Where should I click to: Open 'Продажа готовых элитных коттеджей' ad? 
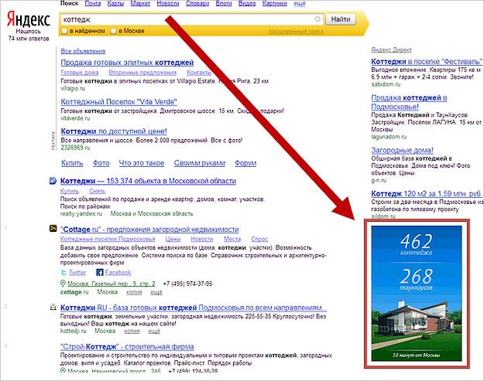point(127,63)
